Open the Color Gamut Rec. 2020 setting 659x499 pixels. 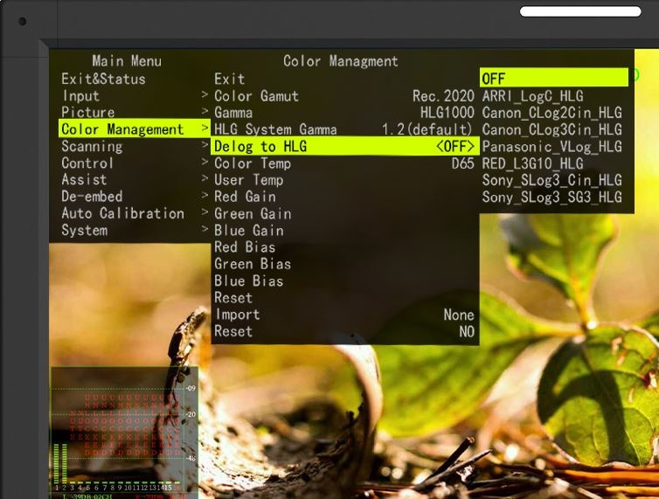(x=343, y=95)
